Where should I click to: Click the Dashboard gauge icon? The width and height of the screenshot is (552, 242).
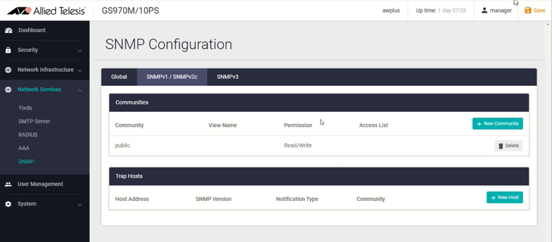click(8, 31)
